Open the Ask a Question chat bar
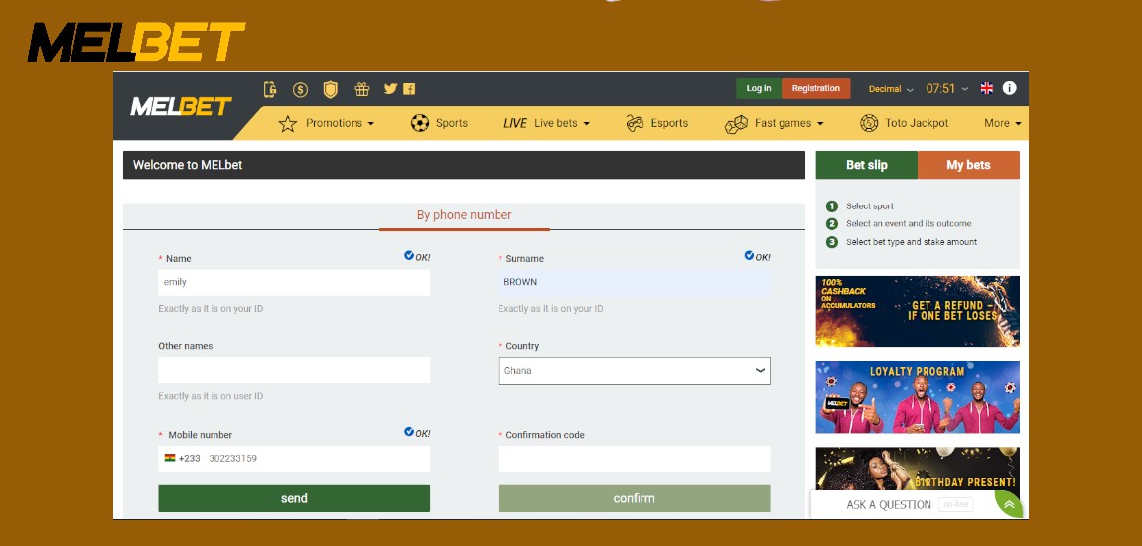1142x546 pixels. click(903, 504)
